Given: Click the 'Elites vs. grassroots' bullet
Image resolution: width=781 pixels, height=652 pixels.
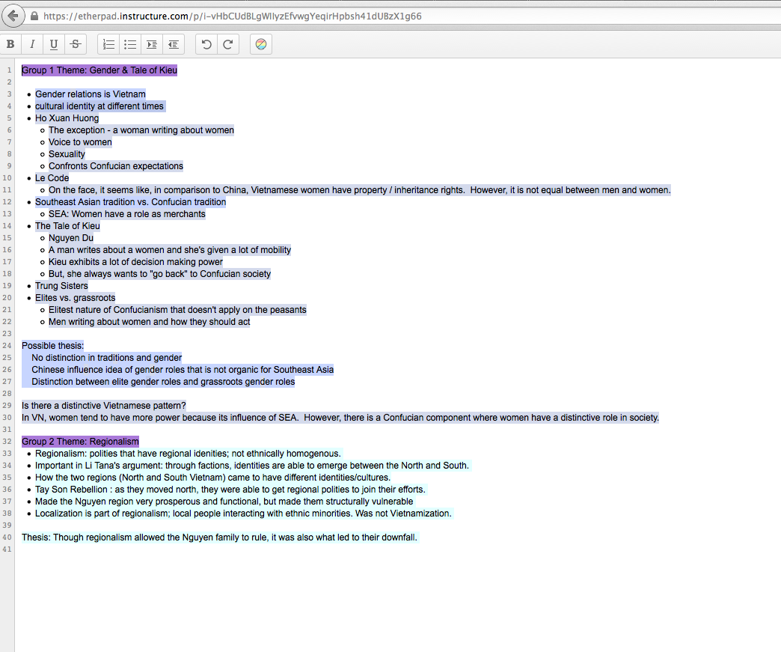Looking at the screenshot, I should [x=76, y=298].
